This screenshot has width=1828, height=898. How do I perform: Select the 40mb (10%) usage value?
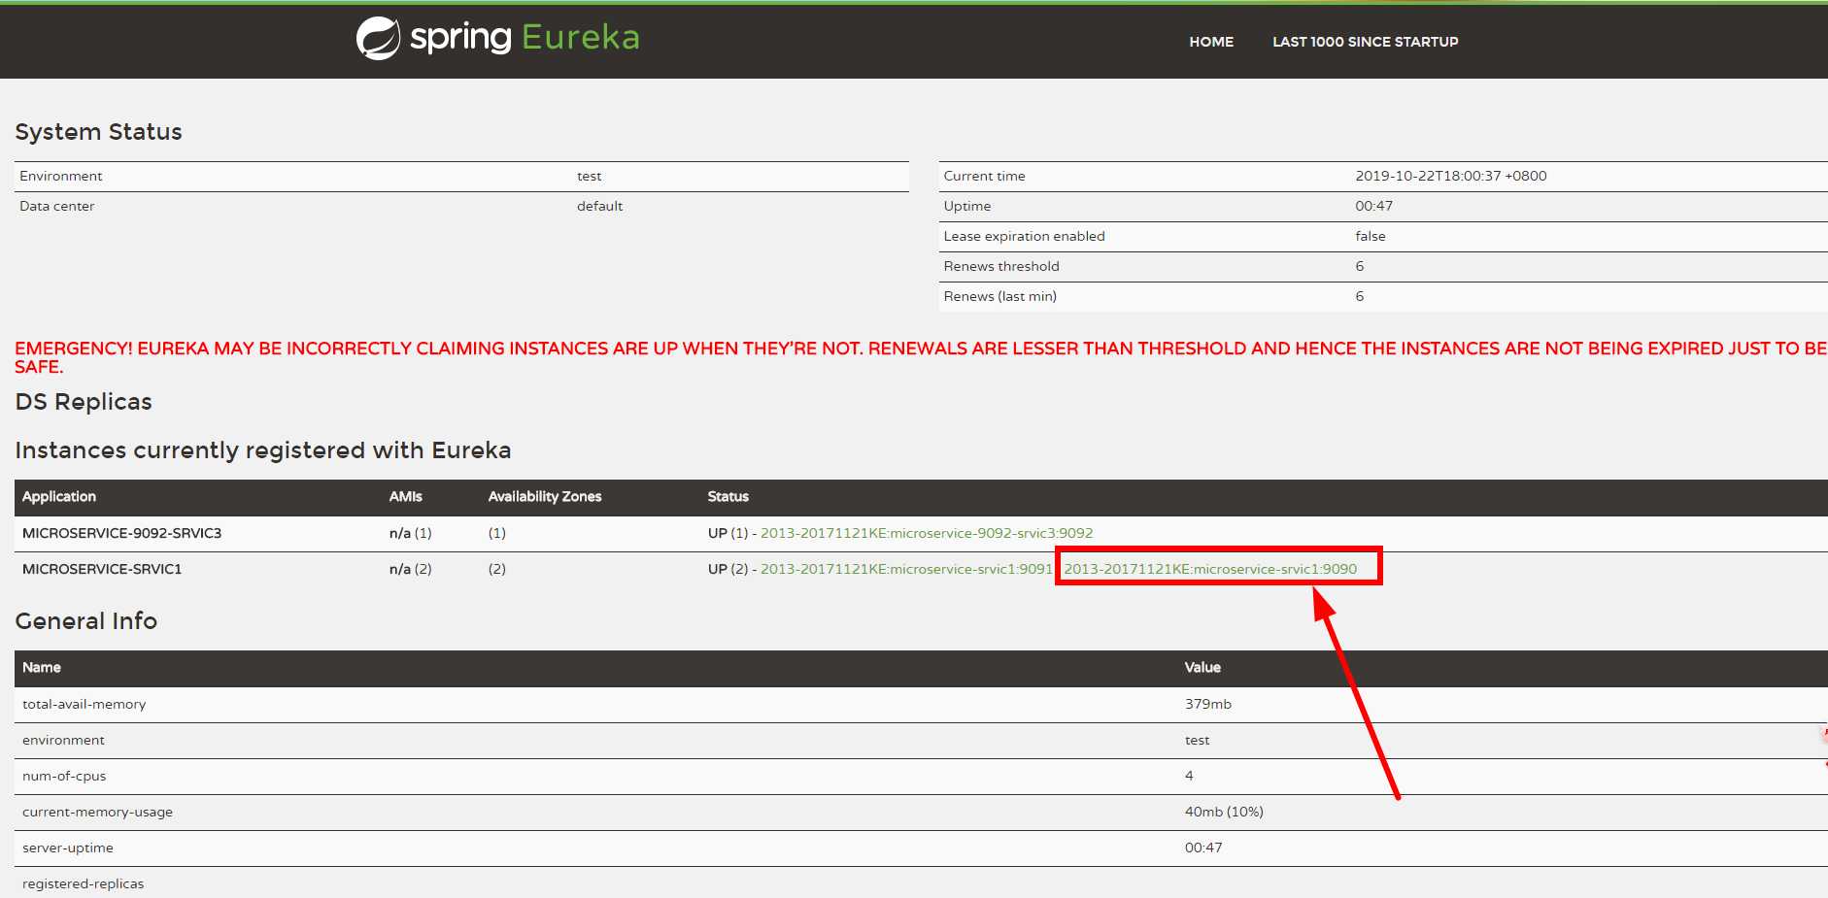[1223, 812]
